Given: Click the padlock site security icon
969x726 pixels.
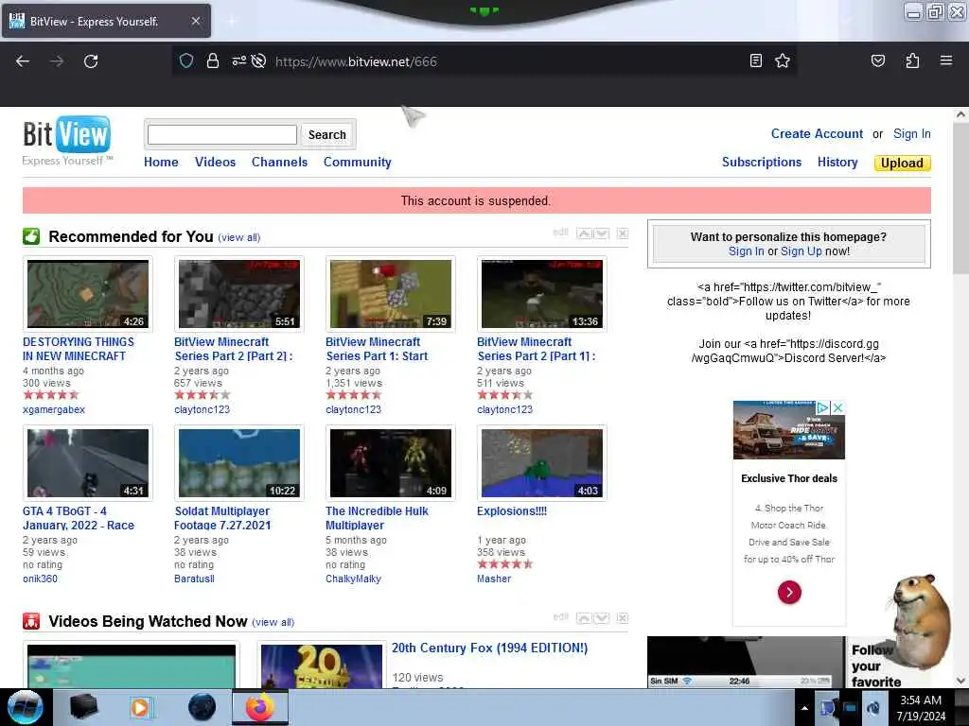Looking at the screenshot, I should (213, 60).
